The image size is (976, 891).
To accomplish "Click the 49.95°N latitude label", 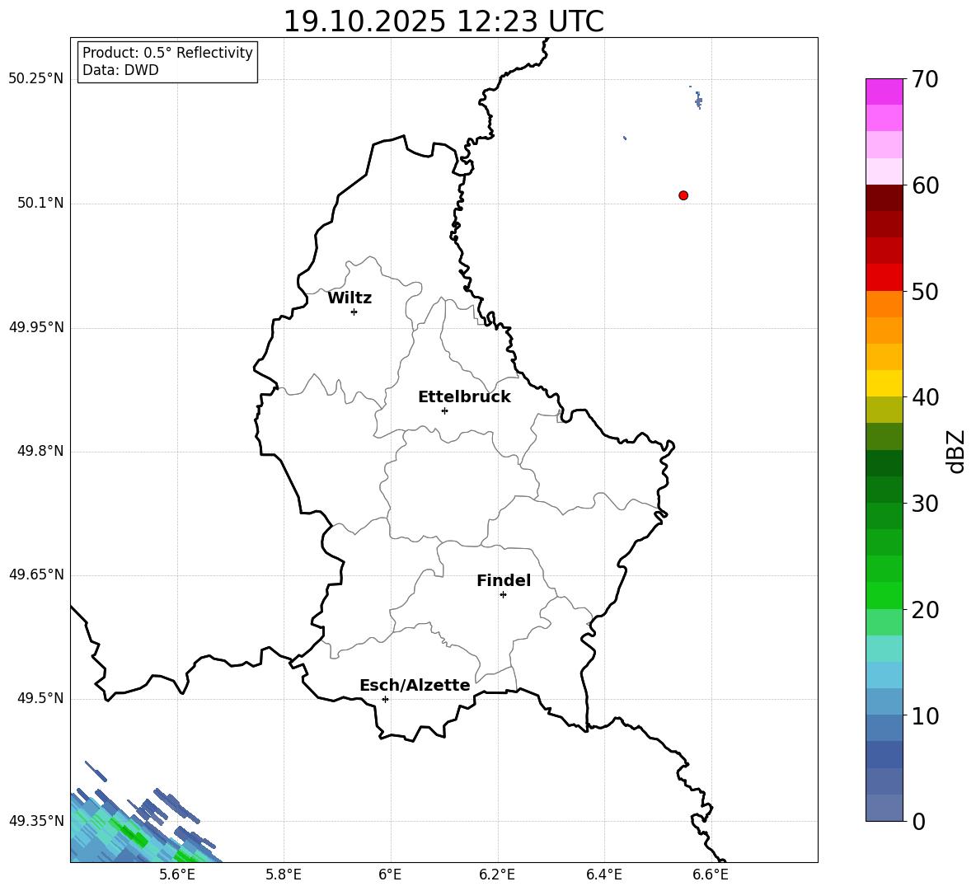I will 36,327.
